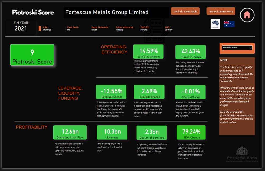Open the Intrinsic Value Table page
This screenshot has height=171, width=265.
[185, 11]
